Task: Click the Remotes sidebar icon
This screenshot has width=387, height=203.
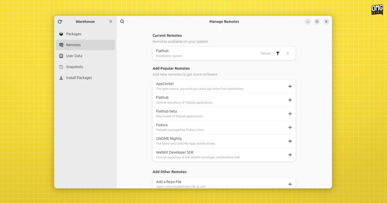Action: (61, 45)
